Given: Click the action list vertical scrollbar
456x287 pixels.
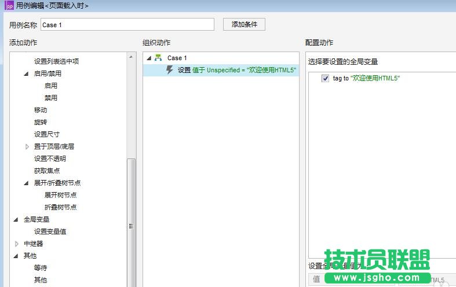Looking at the screenshot, I should tap(131, 226).
